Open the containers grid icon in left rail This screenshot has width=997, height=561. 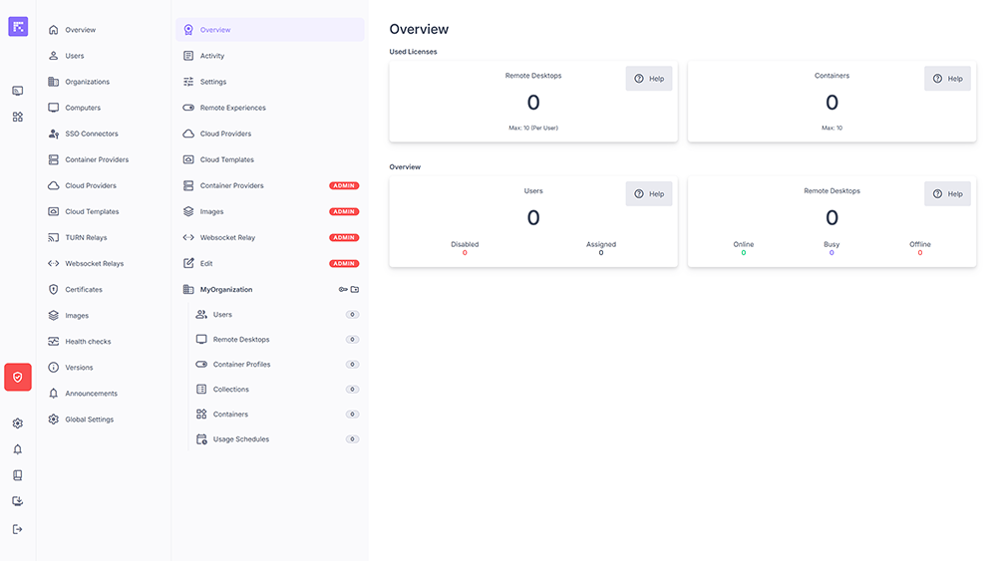click(18, 117)
